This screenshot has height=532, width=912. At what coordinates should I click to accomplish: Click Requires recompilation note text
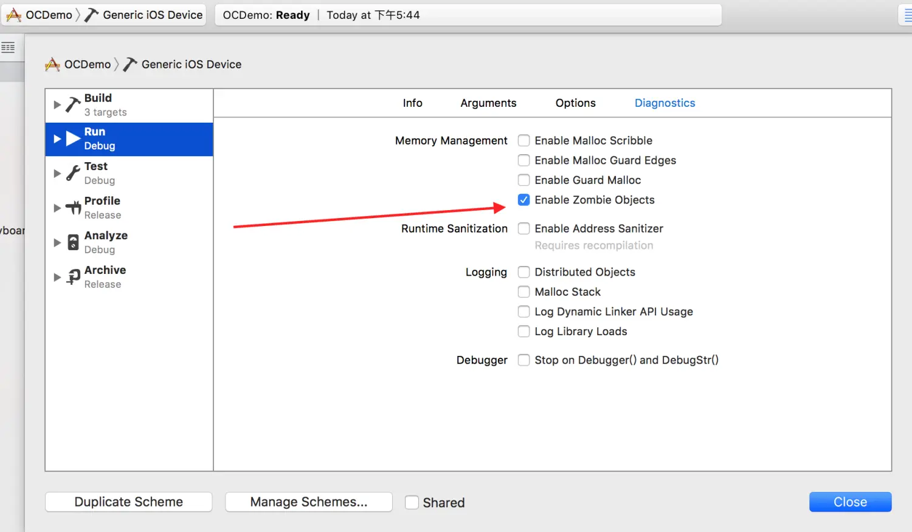pos(594,246)
